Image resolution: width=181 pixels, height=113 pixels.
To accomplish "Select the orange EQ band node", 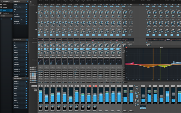I will [x=148, y=67].
